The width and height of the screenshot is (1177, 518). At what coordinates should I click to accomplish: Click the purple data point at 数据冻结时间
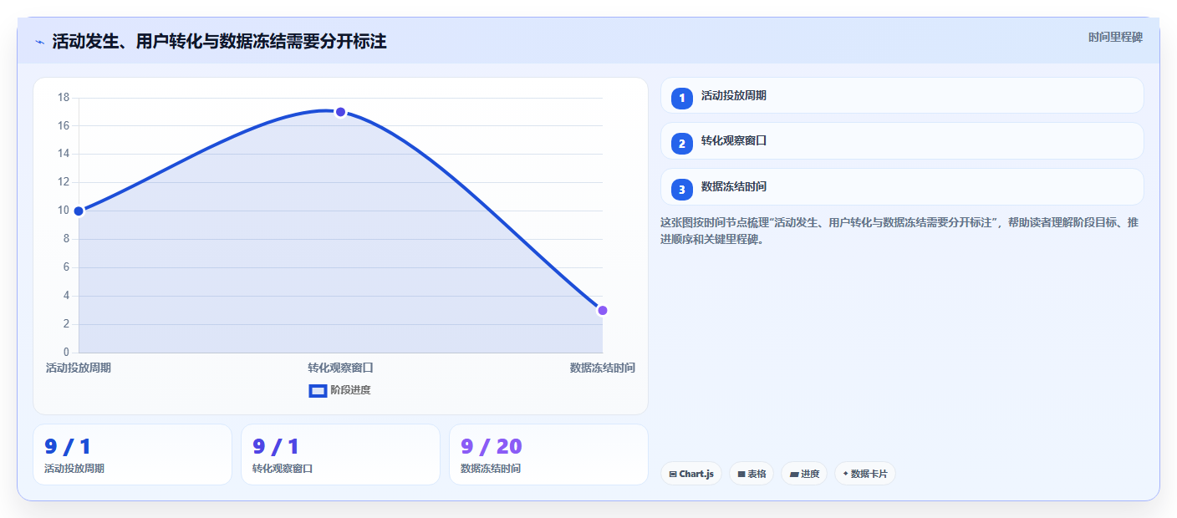[602, 311]
